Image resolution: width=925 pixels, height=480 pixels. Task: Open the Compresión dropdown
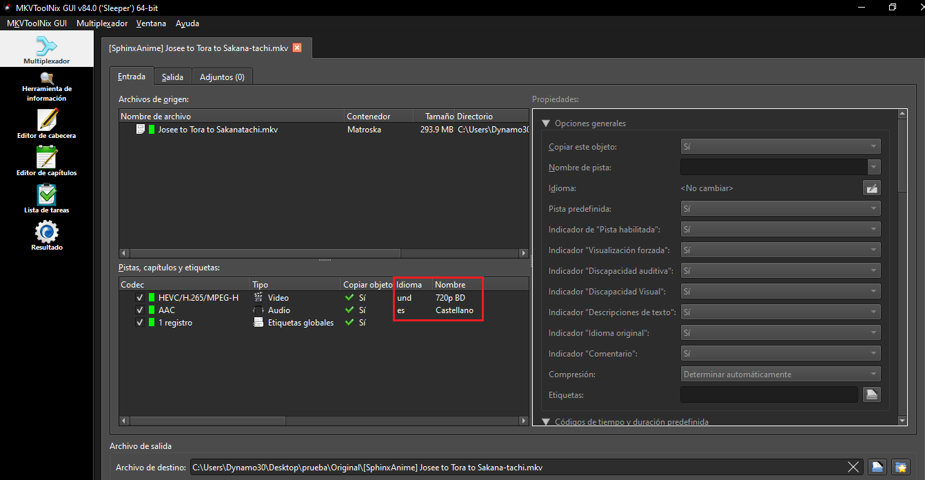point(780,374)
